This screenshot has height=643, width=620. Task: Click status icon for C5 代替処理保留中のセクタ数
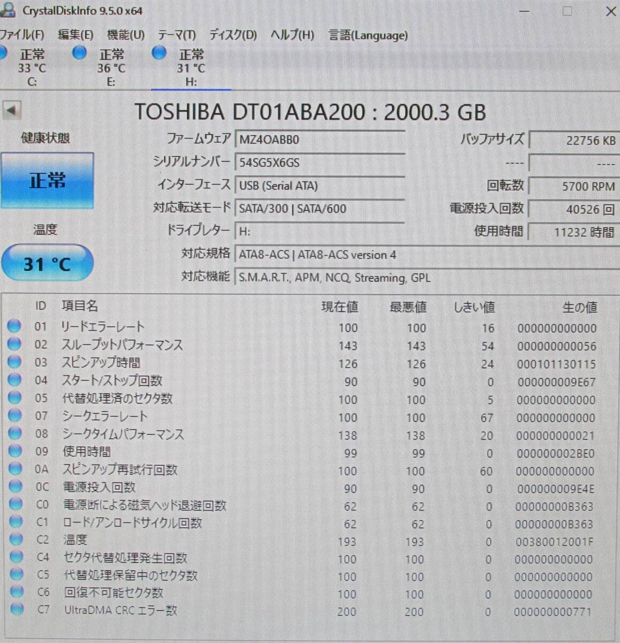(x=17, y=574)
